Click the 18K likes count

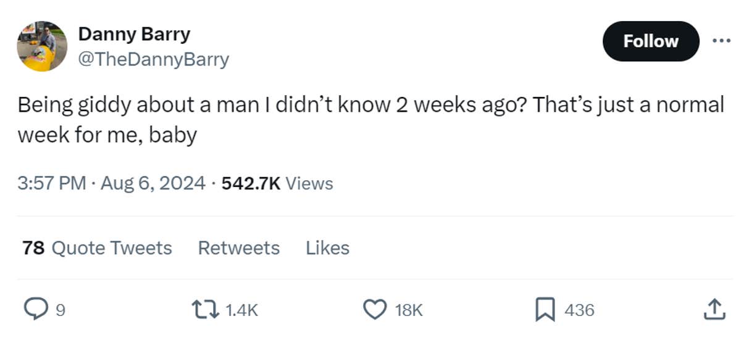pyautogui.click(x=409, y=310)
